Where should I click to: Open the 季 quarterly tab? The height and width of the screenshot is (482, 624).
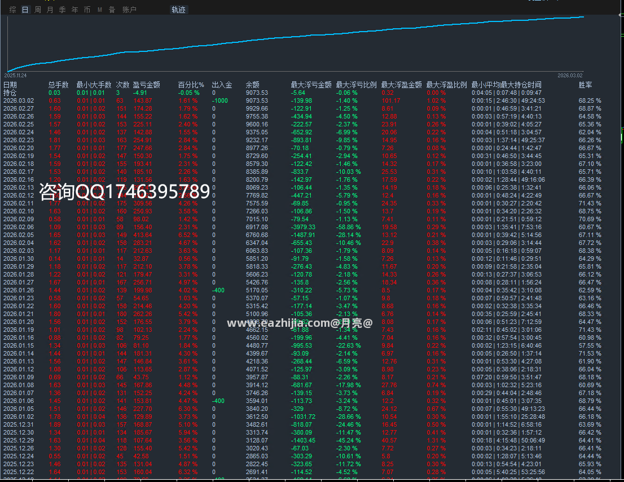[63, 10]
